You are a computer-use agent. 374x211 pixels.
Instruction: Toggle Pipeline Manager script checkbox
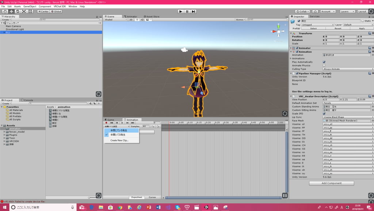click(297, 74)
